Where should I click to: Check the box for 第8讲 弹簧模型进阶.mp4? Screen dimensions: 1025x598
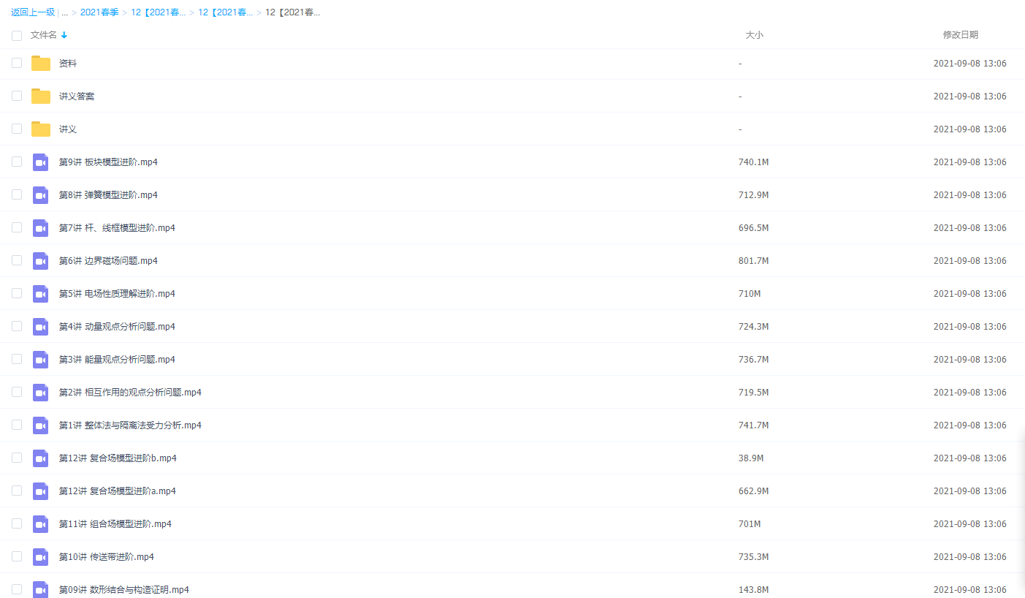(x=17, y=195)
